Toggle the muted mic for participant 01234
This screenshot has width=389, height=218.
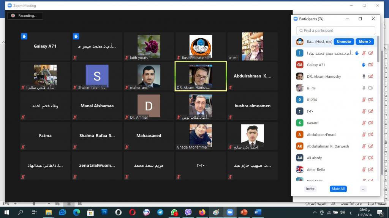click(364, 100)
